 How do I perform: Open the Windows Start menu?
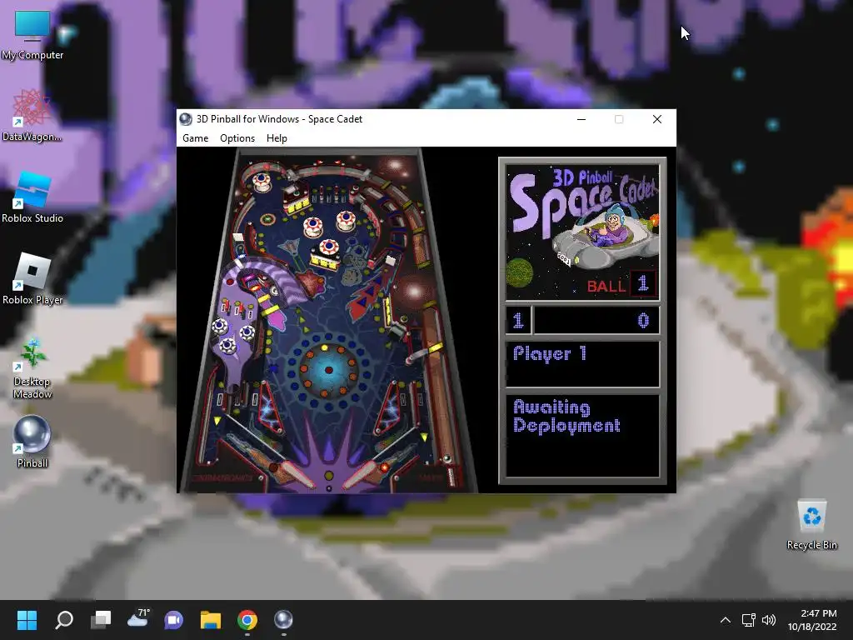point(27,620)
